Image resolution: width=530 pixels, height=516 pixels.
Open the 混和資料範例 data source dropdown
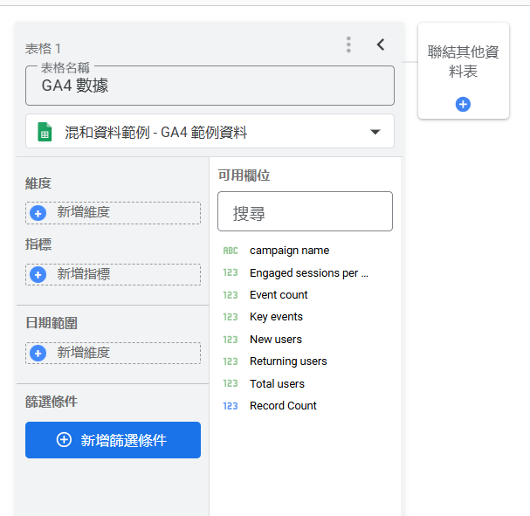[x=375, y=132]
